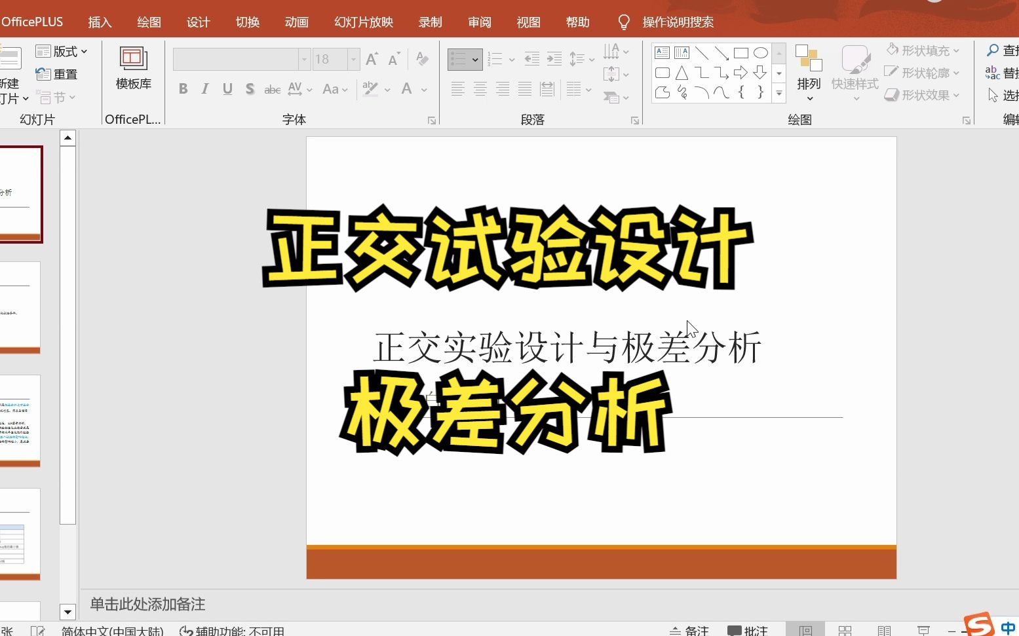Select the Freeform scribble shape
The height and width of the screenshot is (636, 1019).
(682, 92)
